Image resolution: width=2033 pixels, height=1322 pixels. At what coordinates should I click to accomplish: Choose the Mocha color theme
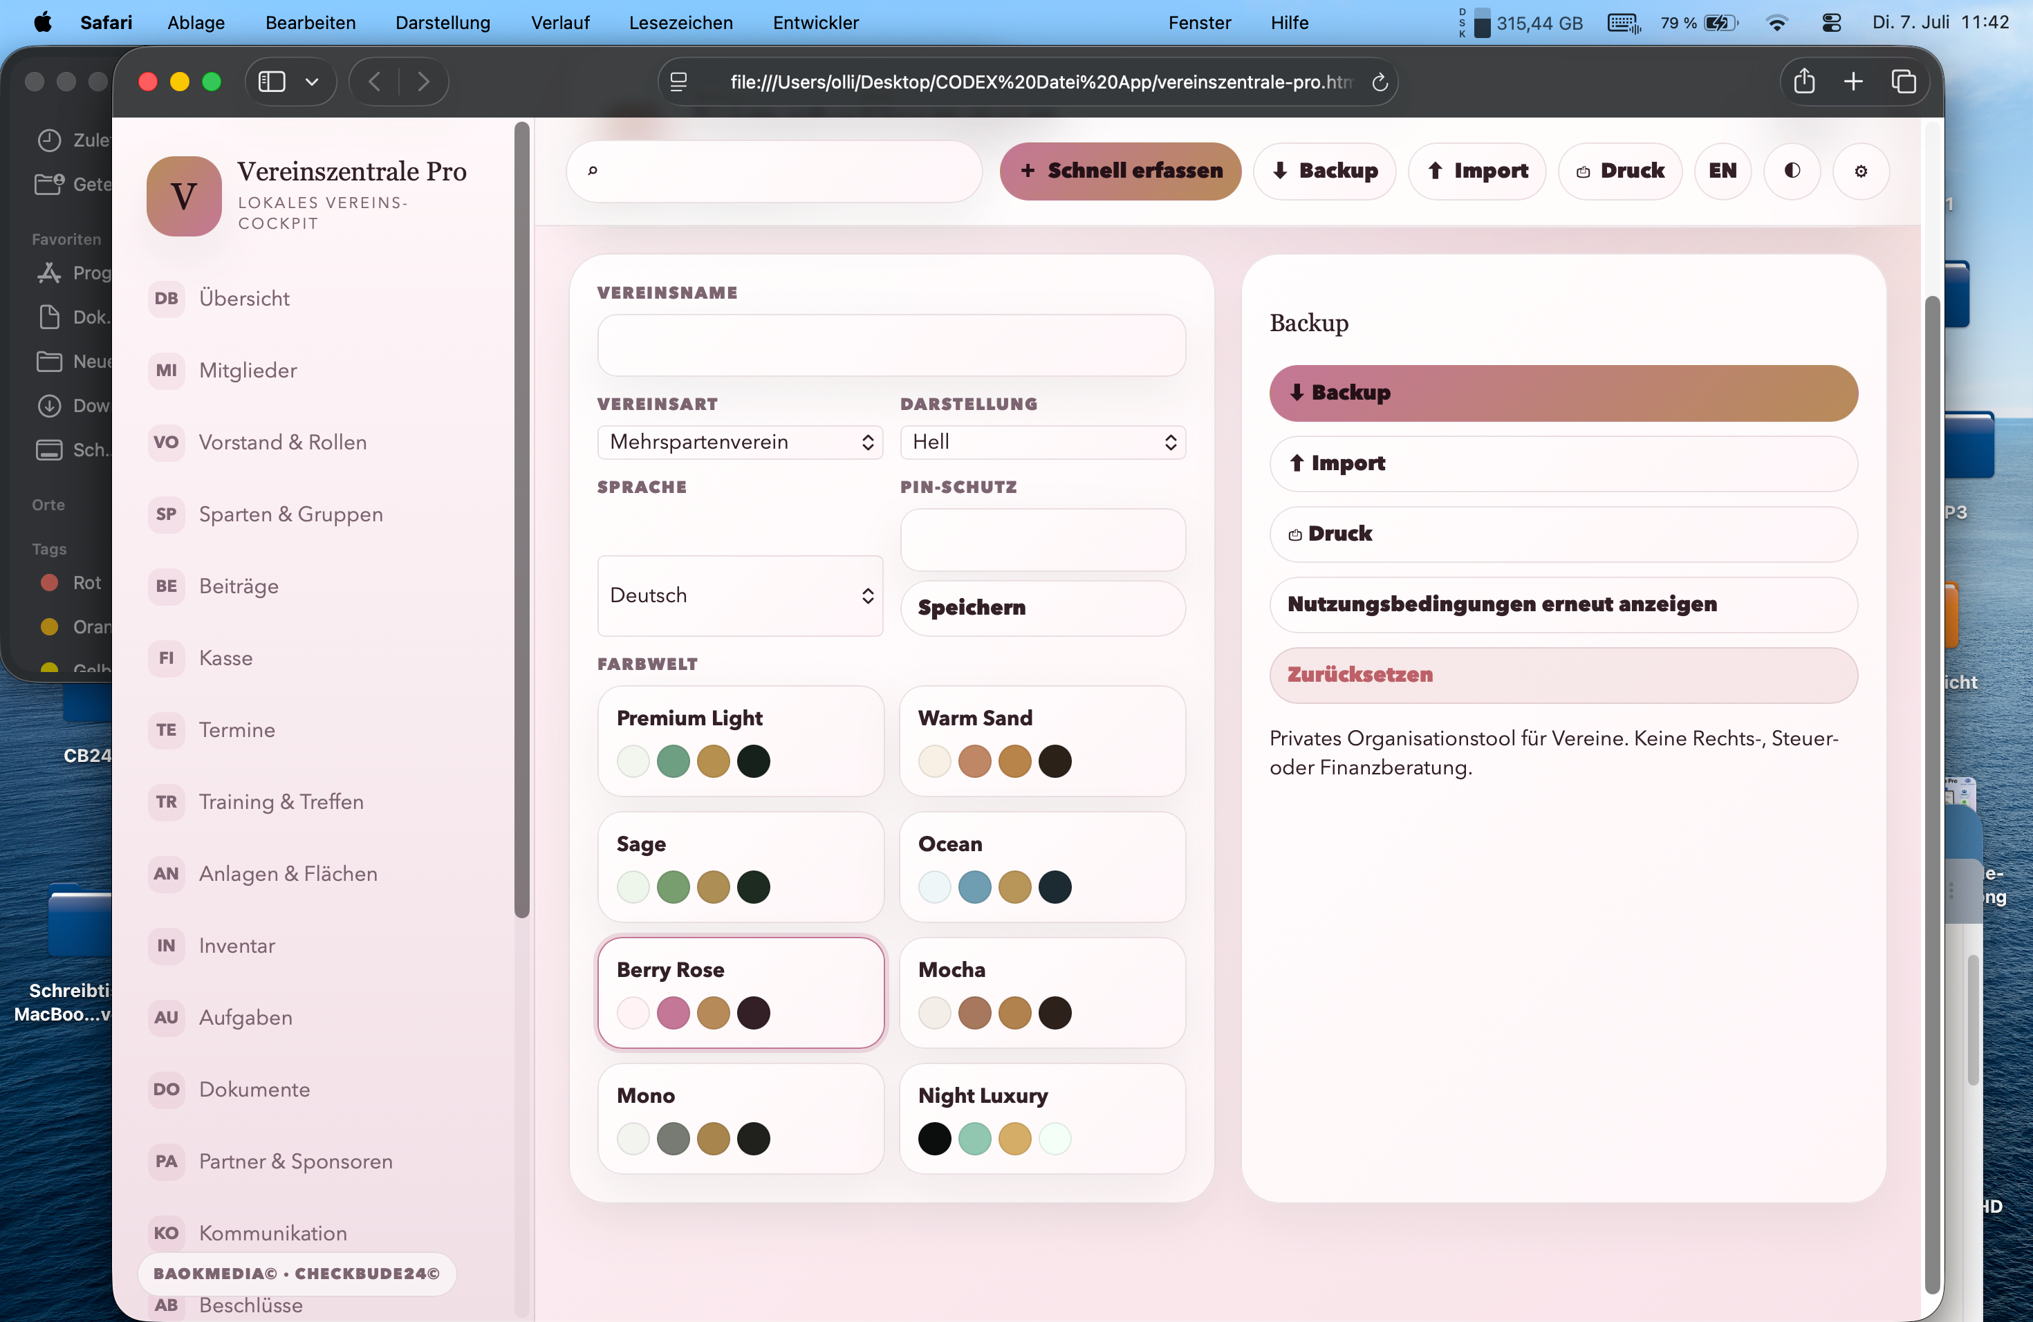click(1043, 992)
